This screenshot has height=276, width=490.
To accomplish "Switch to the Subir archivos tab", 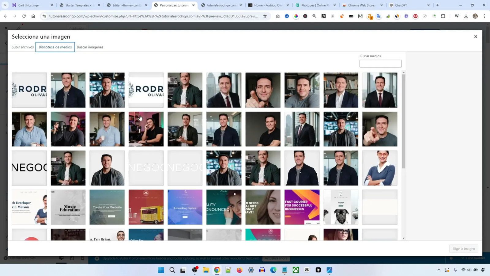I will (22, 47).
